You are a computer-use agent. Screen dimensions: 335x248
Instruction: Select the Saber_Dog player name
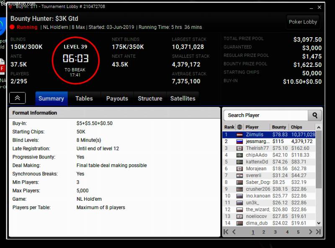tap(258, 182)
